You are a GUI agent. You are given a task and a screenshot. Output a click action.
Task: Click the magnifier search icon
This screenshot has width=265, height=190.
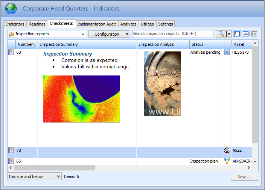pyautogui.click(x=221, y=34)
